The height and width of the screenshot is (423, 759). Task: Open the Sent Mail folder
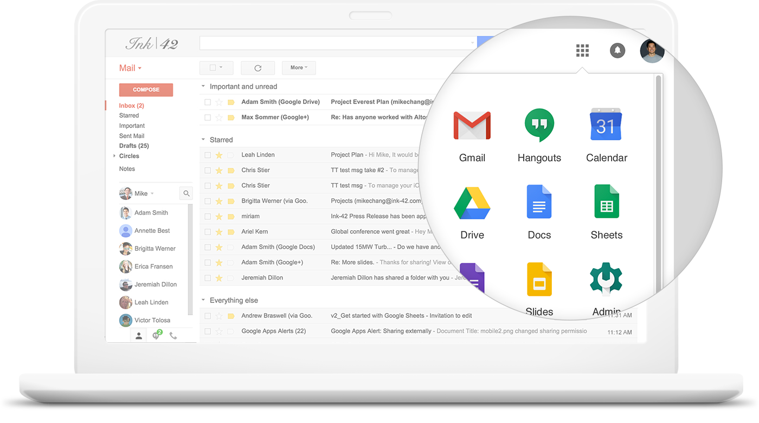[x=132, y=136]
